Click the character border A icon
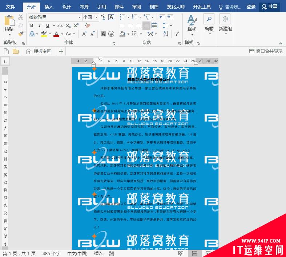 click(111, 17)
